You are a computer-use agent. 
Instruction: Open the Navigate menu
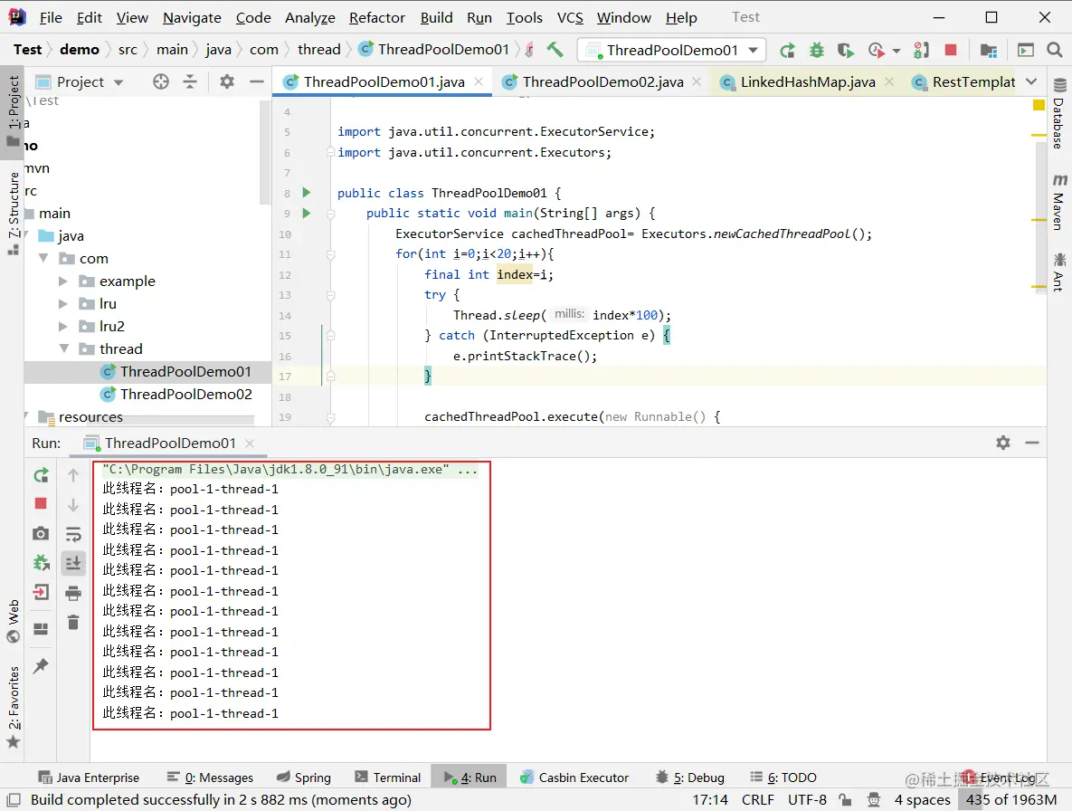(192, 18)
